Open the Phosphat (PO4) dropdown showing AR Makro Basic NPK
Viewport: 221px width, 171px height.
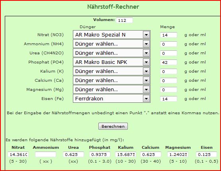click(111, 62)
